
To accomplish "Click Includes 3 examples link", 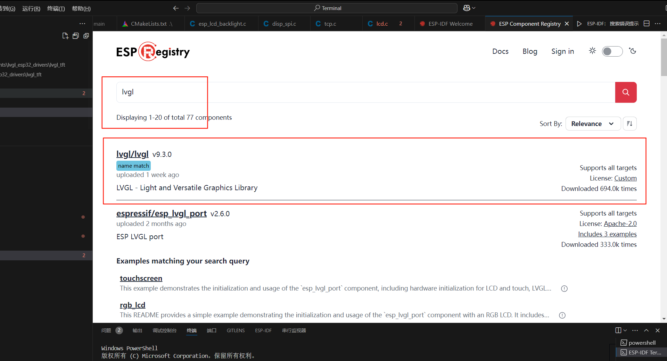I will pyautogui.click(x=607, y=234).
